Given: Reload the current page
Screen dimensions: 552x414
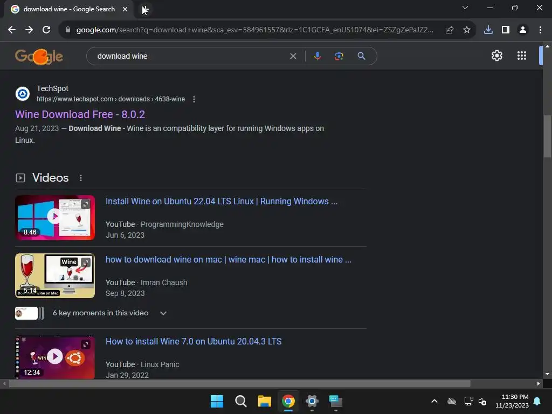Looking at the screenshot, I should [46, 30].
